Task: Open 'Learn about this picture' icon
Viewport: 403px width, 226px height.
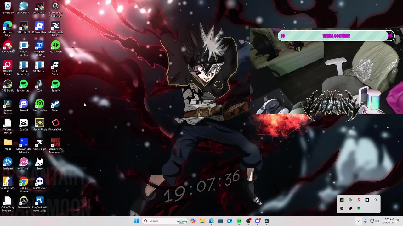Action: [x=55, y=10]
